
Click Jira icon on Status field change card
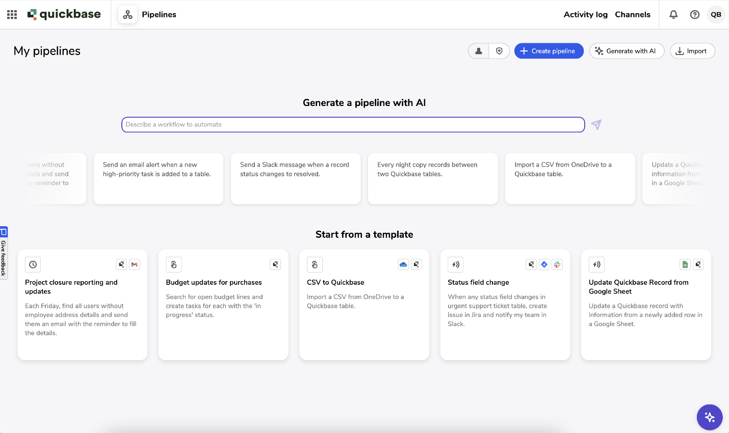tap(544, 265)
